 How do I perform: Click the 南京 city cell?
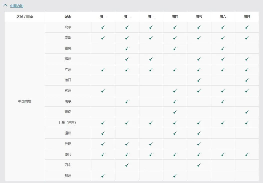[x=68, y=101]
